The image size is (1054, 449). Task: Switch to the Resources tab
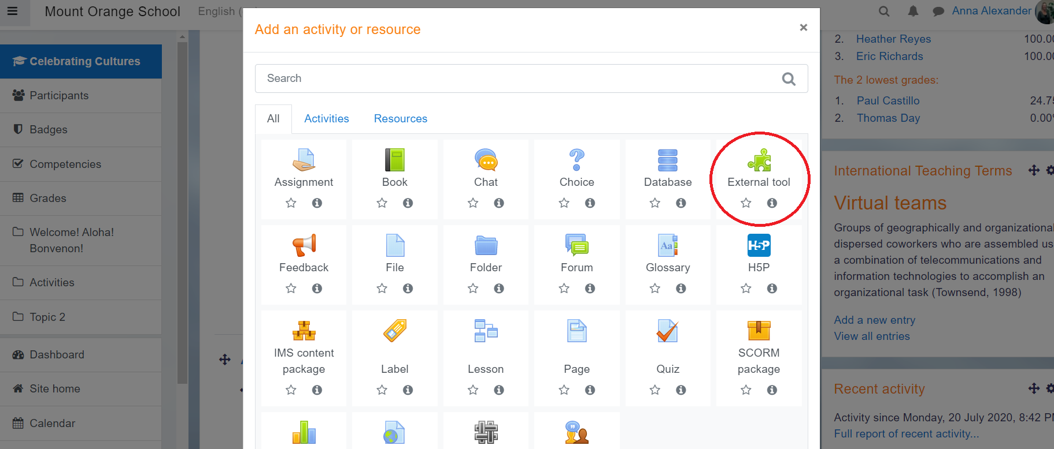pos(400,118)
